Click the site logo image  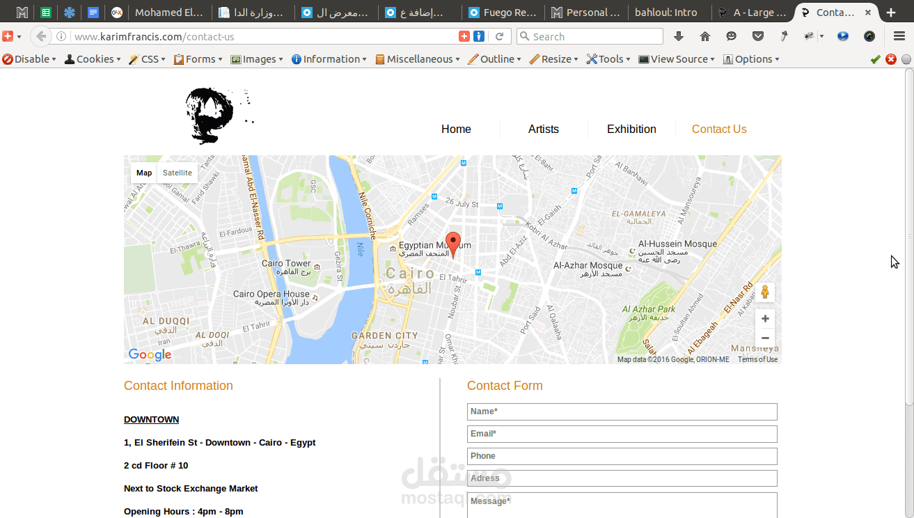pos(219,115)
